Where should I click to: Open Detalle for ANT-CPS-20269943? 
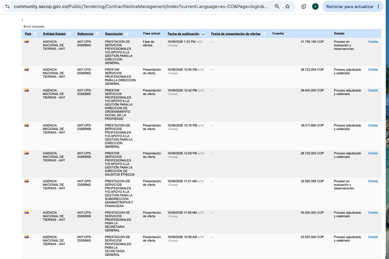373,41
